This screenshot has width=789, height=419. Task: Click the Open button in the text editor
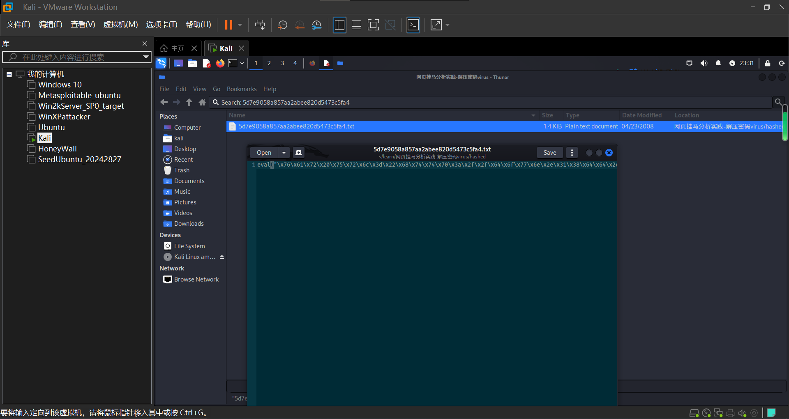264,153
